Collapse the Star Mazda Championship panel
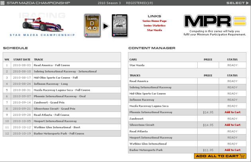 (2, 3)
